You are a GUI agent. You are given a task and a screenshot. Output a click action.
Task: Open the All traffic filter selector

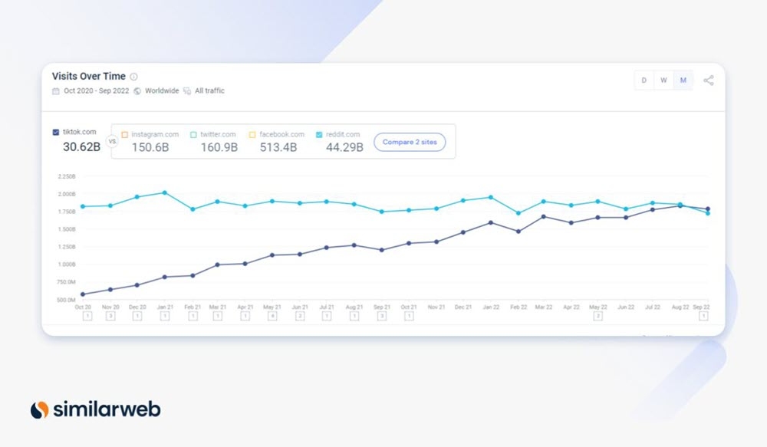click(208, 90)
